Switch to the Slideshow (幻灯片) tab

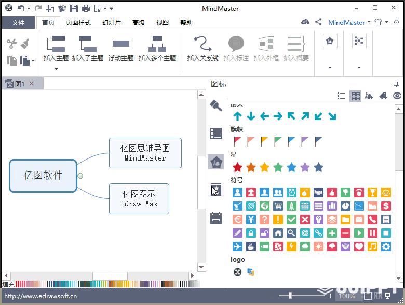point(111,22)
